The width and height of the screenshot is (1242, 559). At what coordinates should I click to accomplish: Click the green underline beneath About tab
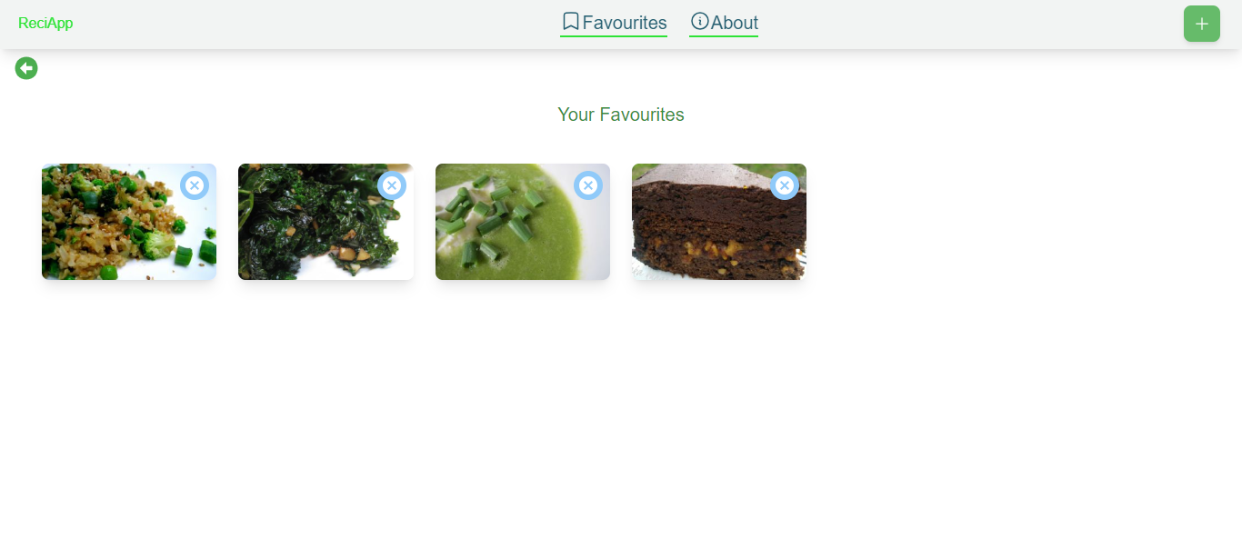coord(724,36)
